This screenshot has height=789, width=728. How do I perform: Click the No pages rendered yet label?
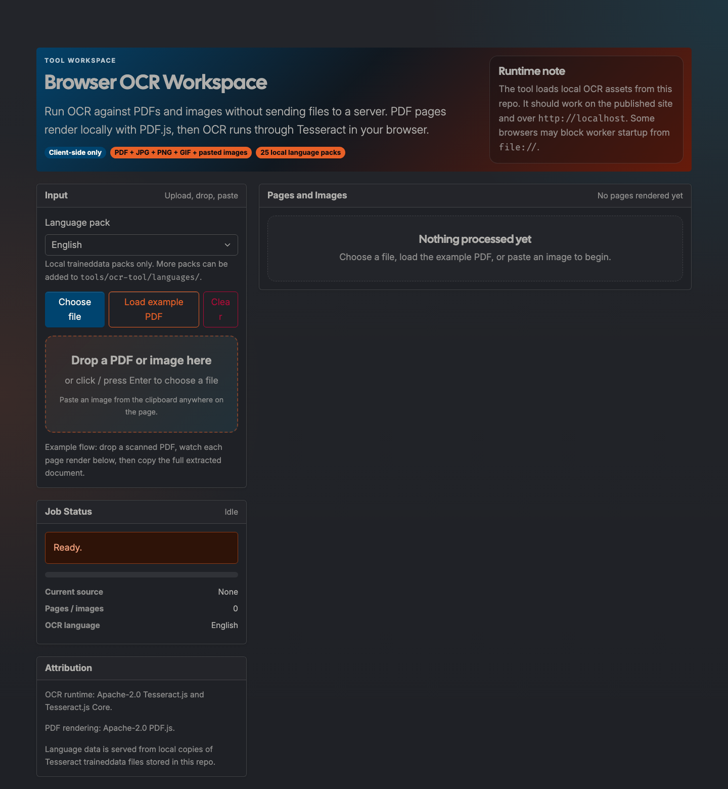point(640,196)
